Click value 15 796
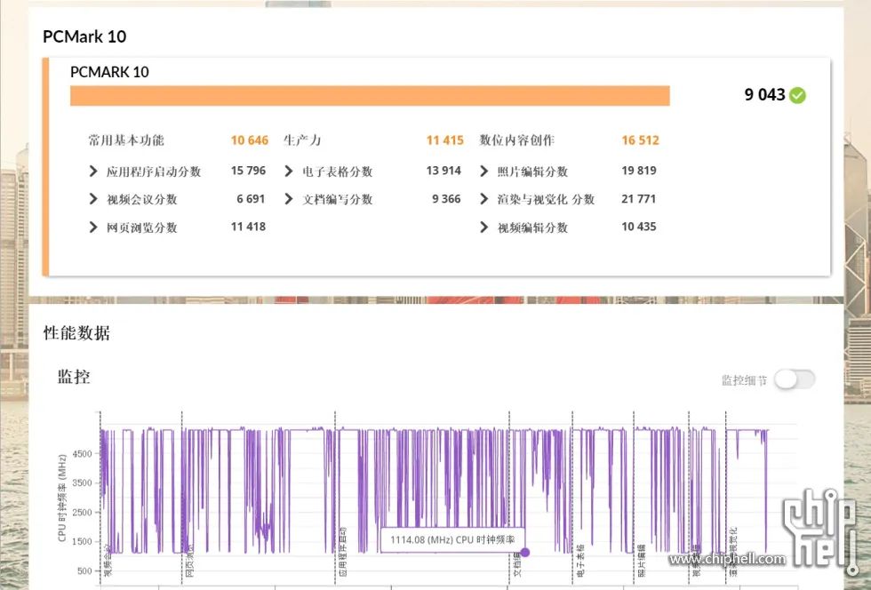 248,171
